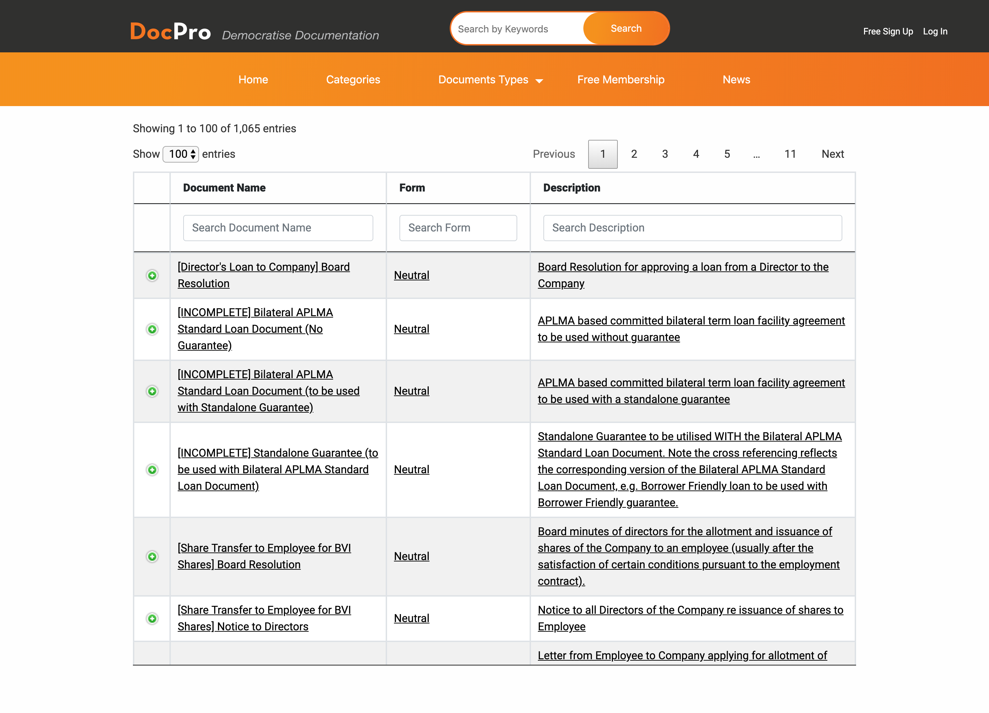Screen dimensions: 989x713
Task: Open the Free Sign Up page
Action: point(888,31)
